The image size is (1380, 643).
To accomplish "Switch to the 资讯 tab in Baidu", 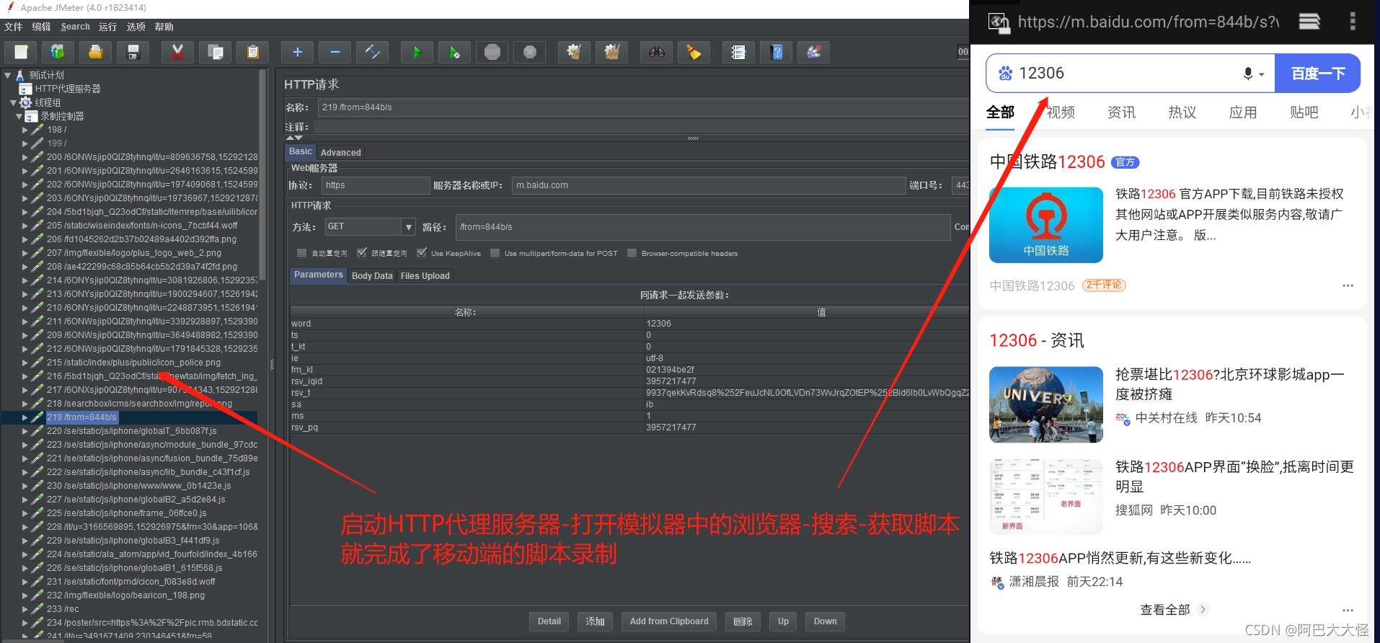I will pos(1121,112).
